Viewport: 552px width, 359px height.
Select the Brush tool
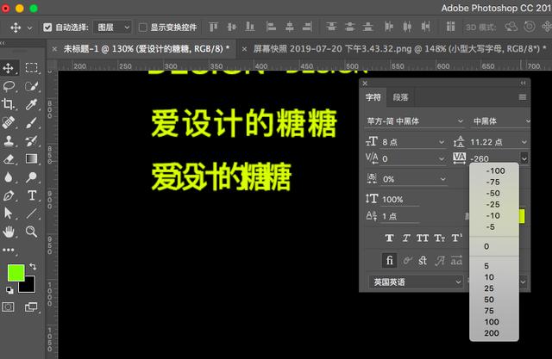point(31,122)
